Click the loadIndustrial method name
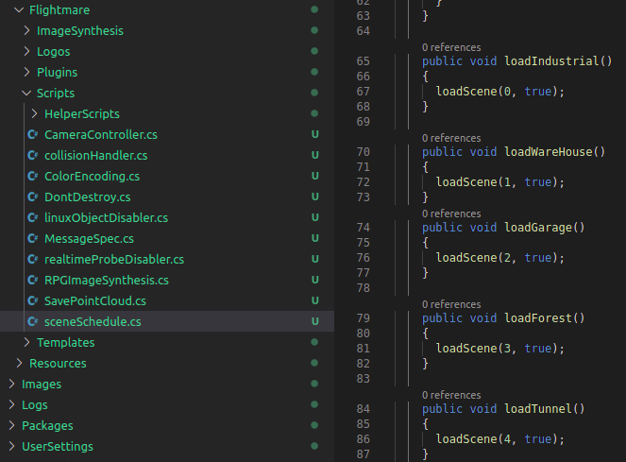 551,61
